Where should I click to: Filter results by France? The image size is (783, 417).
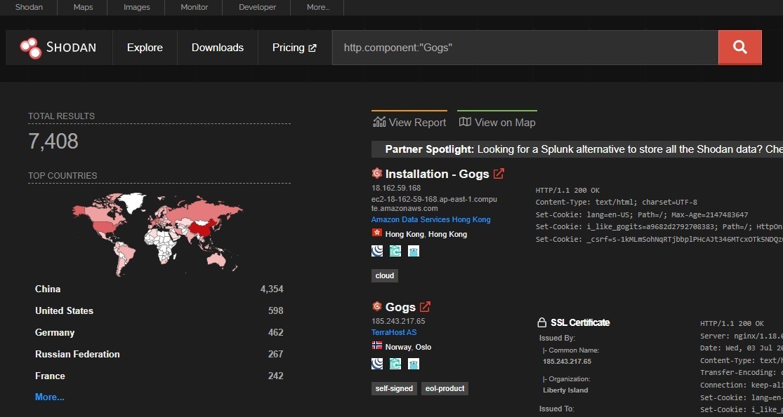(50, 376)
